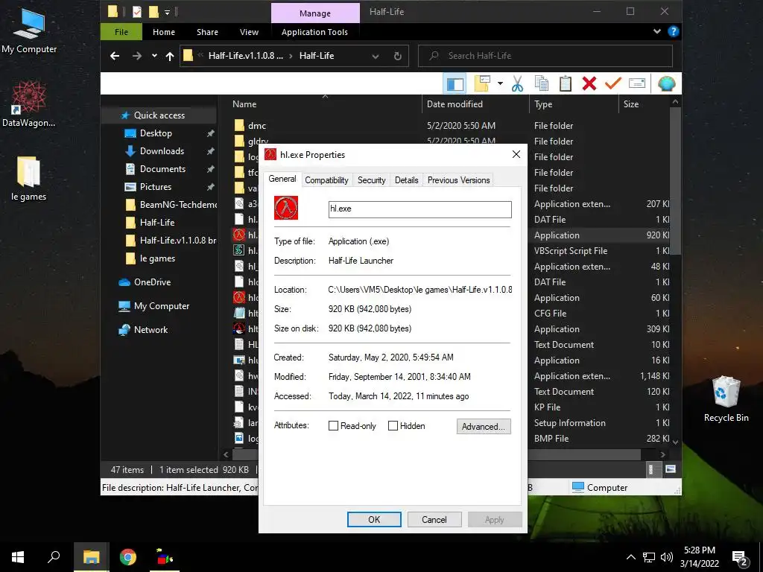Enable the Read-only attribute checkbox
The image size is (763, 572).
[x=333, y=426]
